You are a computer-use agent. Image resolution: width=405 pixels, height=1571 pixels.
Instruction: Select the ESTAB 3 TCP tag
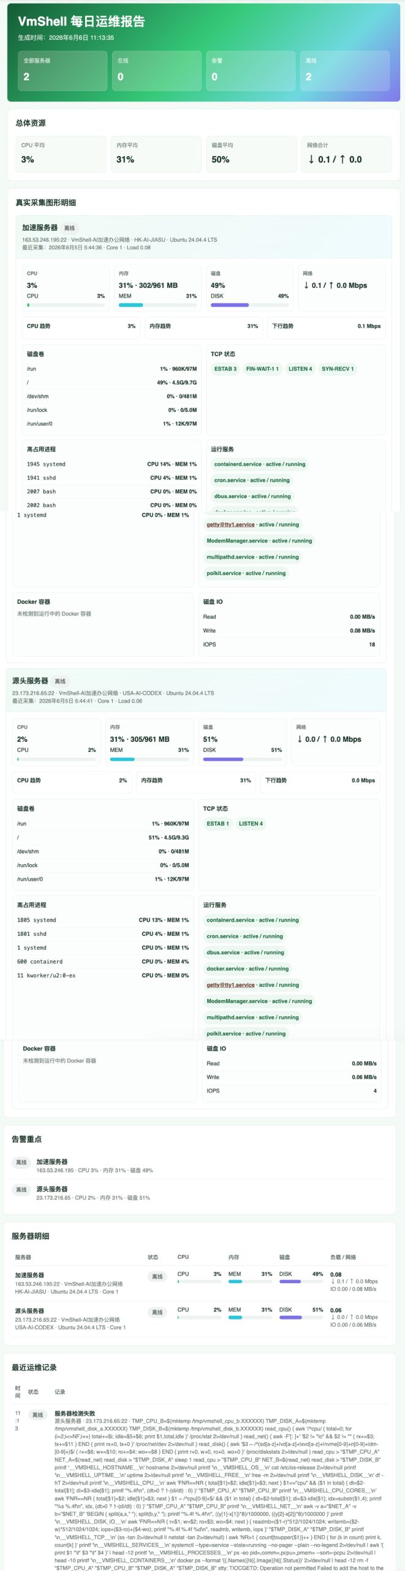(225, 369)
